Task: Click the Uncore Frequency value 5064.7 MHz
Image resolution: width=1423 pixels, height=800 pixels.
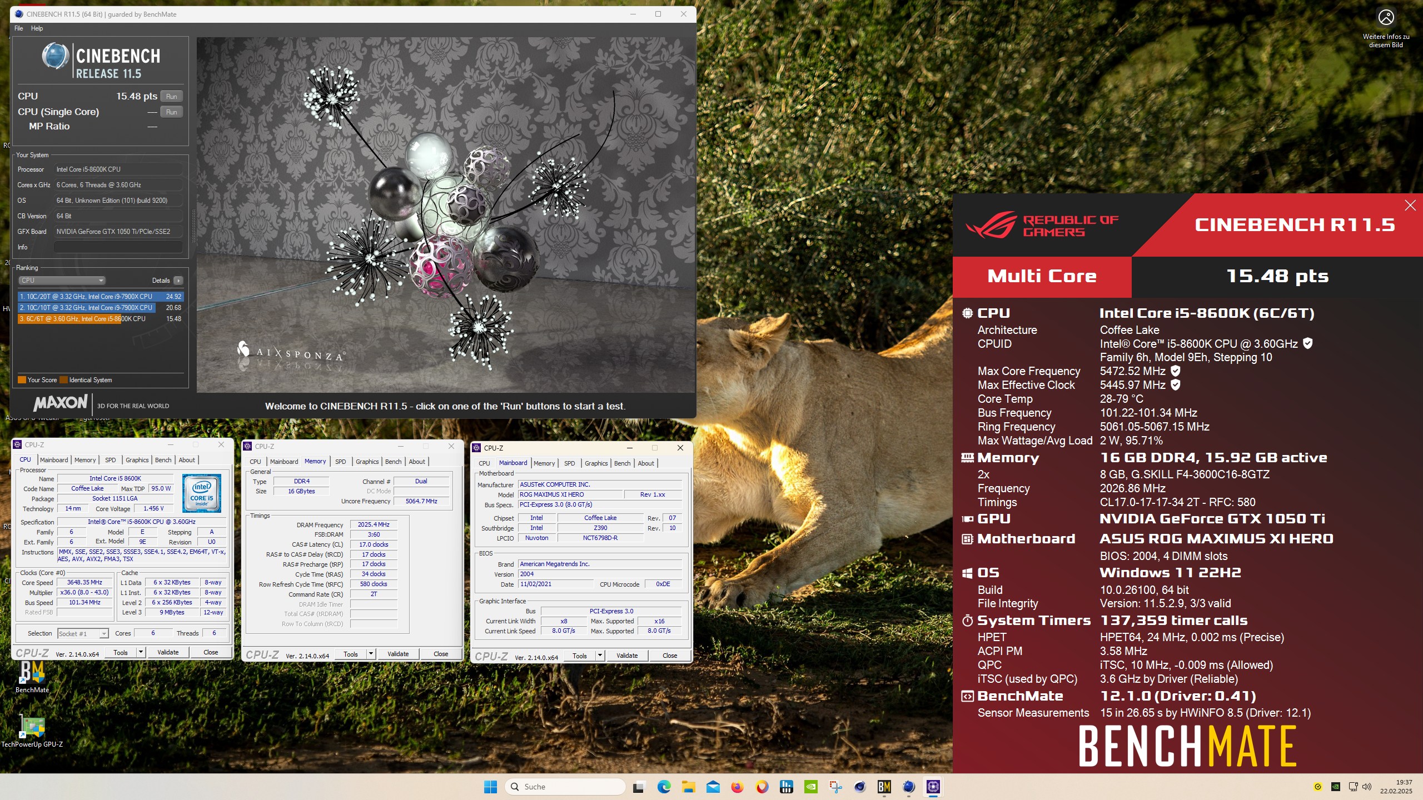Action: (422, 501)
